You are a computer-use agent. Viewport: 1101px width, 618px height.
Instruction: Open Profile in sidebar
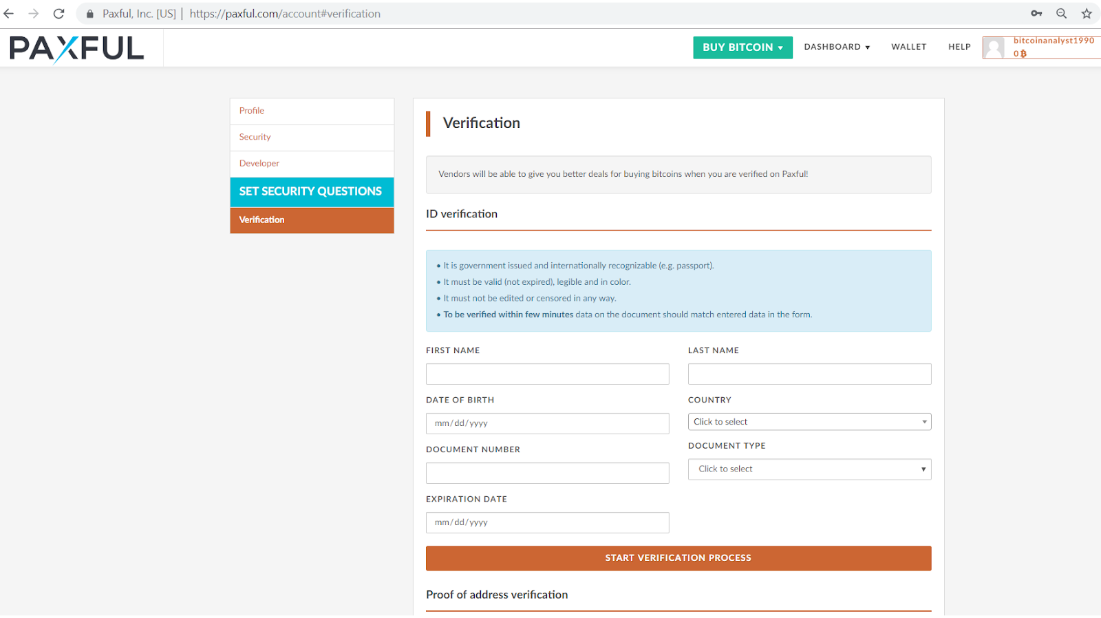312,111
